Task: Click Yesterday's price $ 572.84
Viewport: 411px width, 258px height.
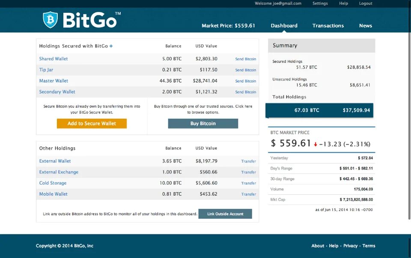Action: [x=365, y=158]
